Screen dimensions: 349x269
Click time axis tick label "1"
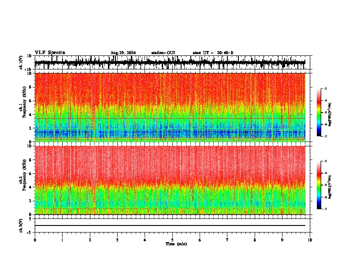coord(62,240)
